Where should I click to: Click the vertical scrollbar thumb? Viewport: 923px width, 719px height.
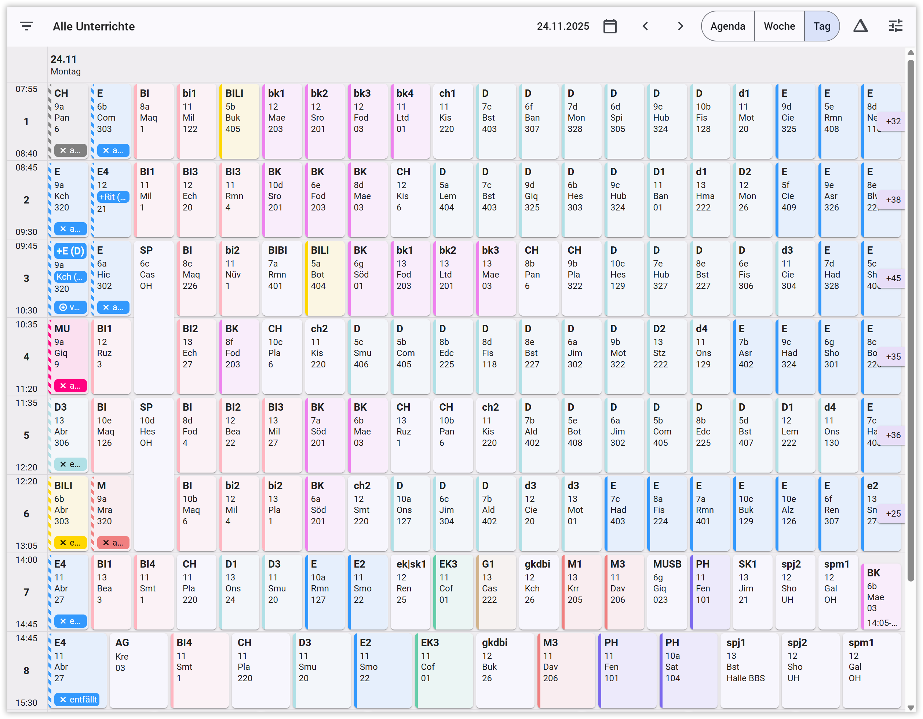(910, 321)
